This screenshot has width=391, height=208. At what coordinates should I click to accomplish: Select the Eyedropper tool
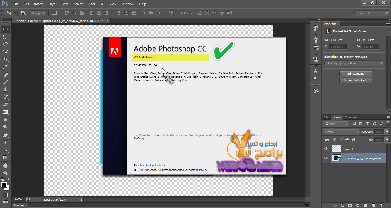pos(5,67)
